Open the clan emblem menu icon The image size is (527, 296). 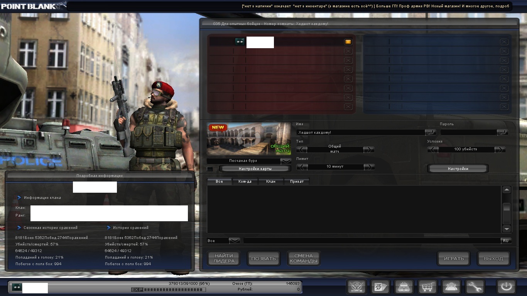coord(356,287)
